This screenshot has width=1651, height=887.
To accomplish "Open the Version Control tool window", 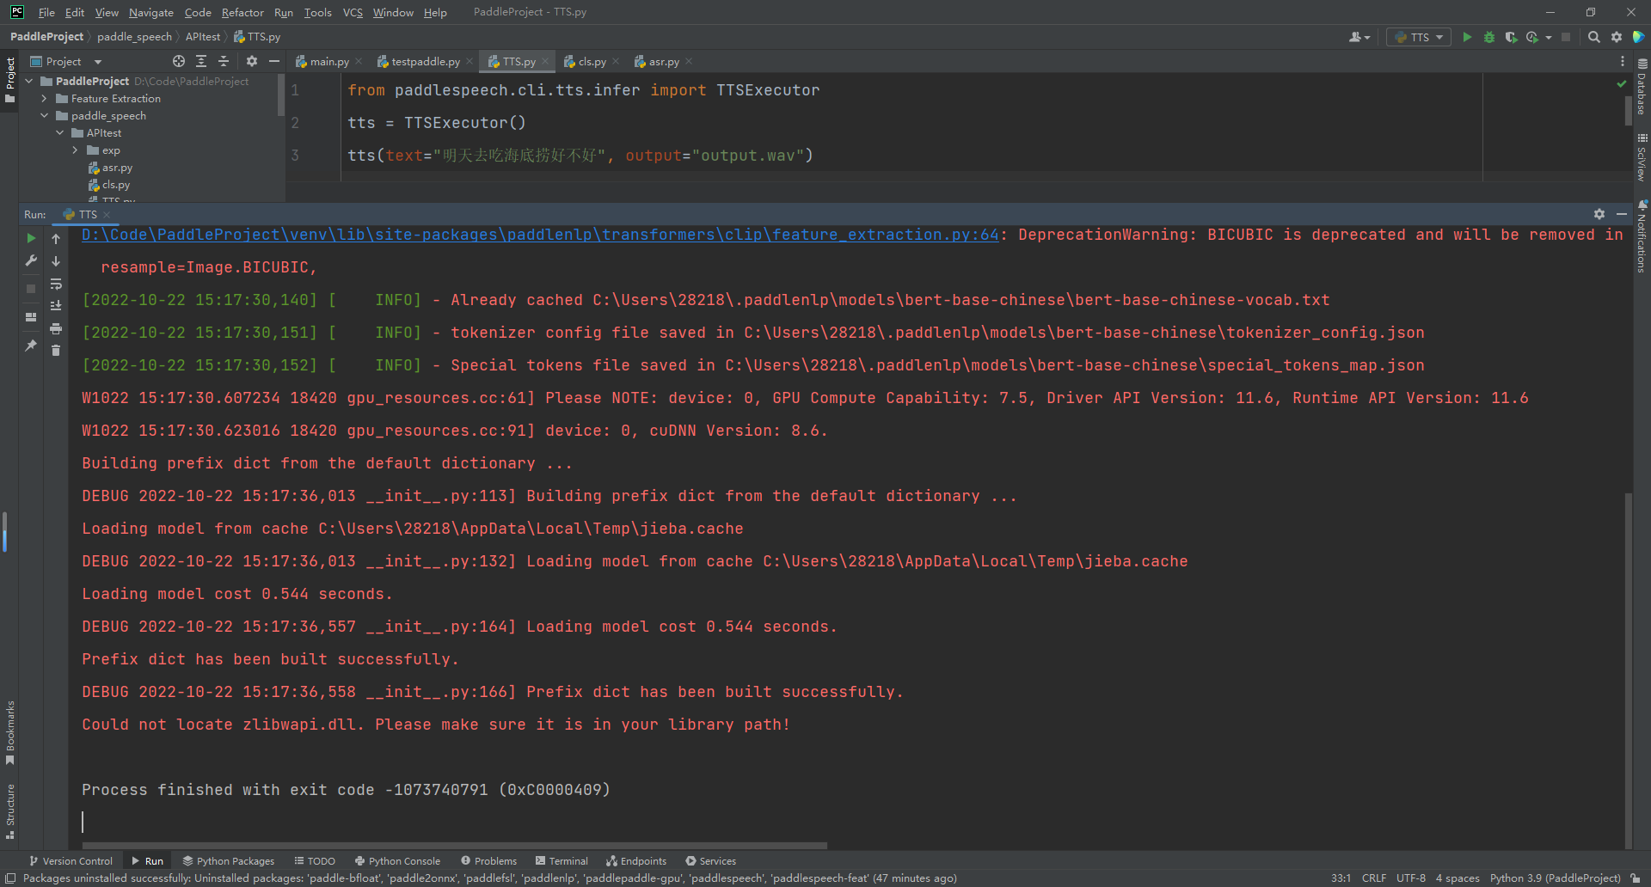I will [71, 860].
